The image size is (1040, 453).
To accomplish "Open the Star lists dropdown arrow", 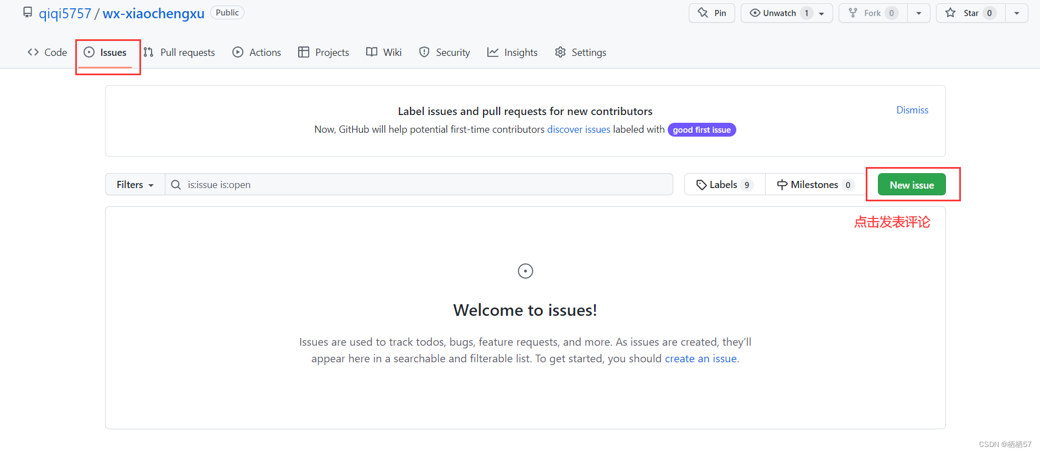I will (x=1017, y=13).
